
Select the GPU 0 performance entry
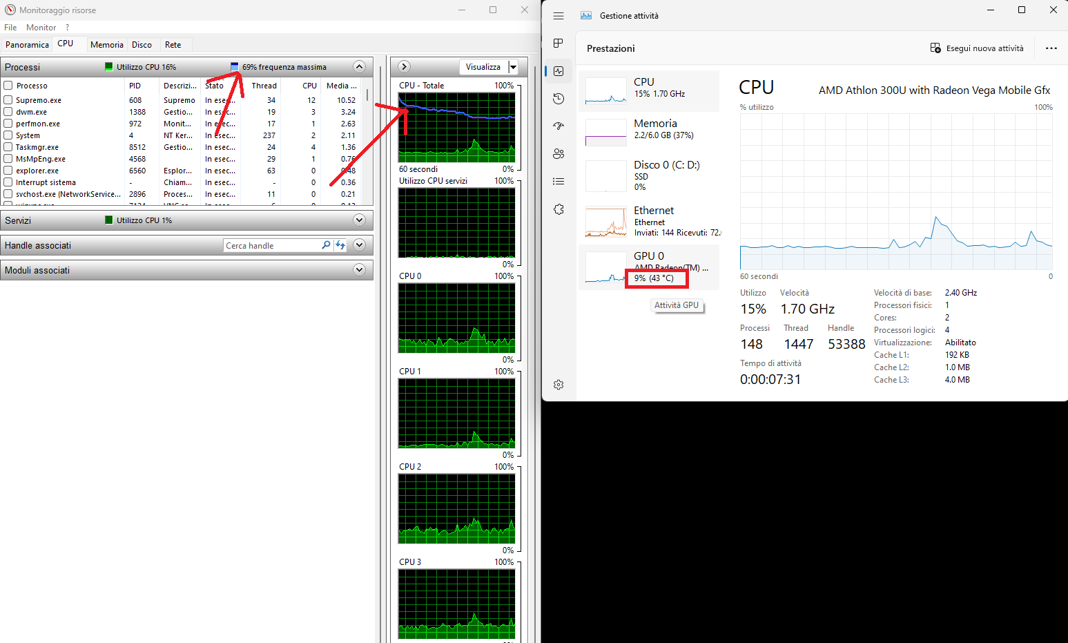point(649,266)
